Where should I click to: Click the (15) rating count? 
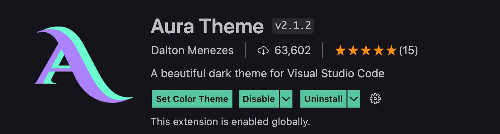(408, 50)
